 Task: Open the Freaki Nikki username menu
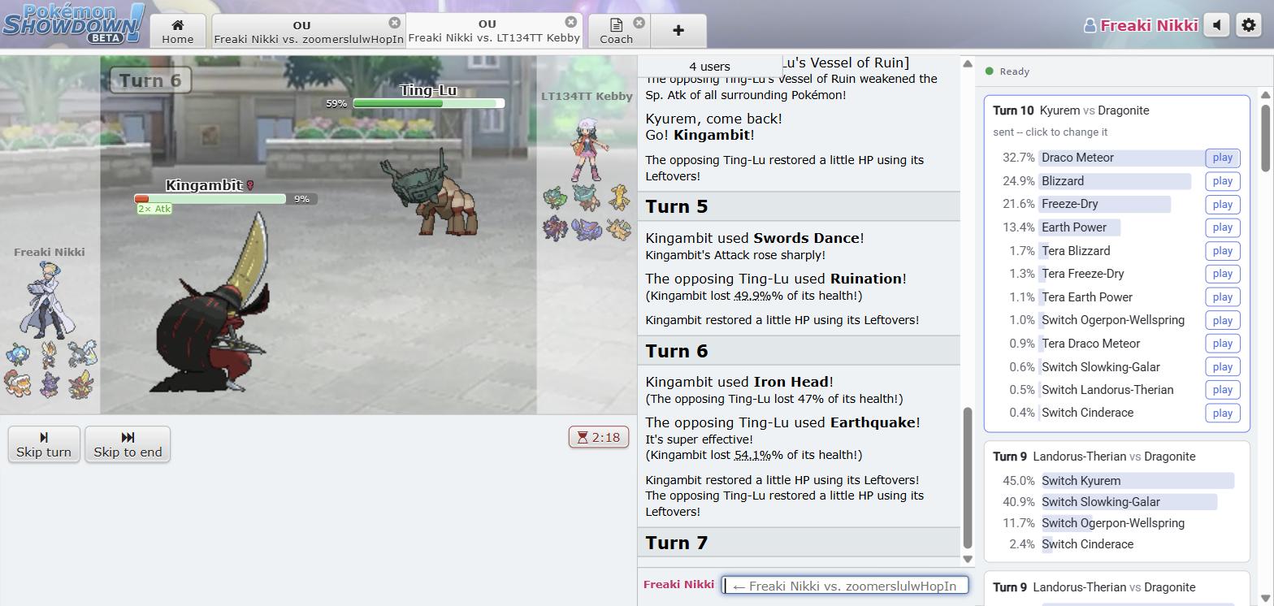[x=1141, y=25]
